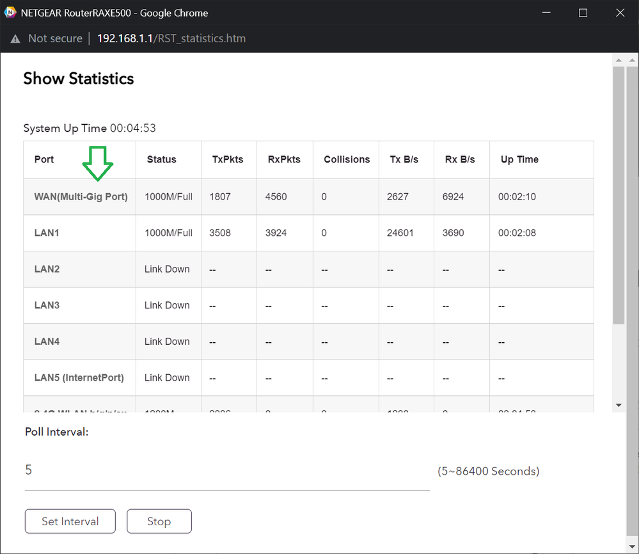Select WAN TxPkts value 1807
639x554 pixels.
point(220,196)
